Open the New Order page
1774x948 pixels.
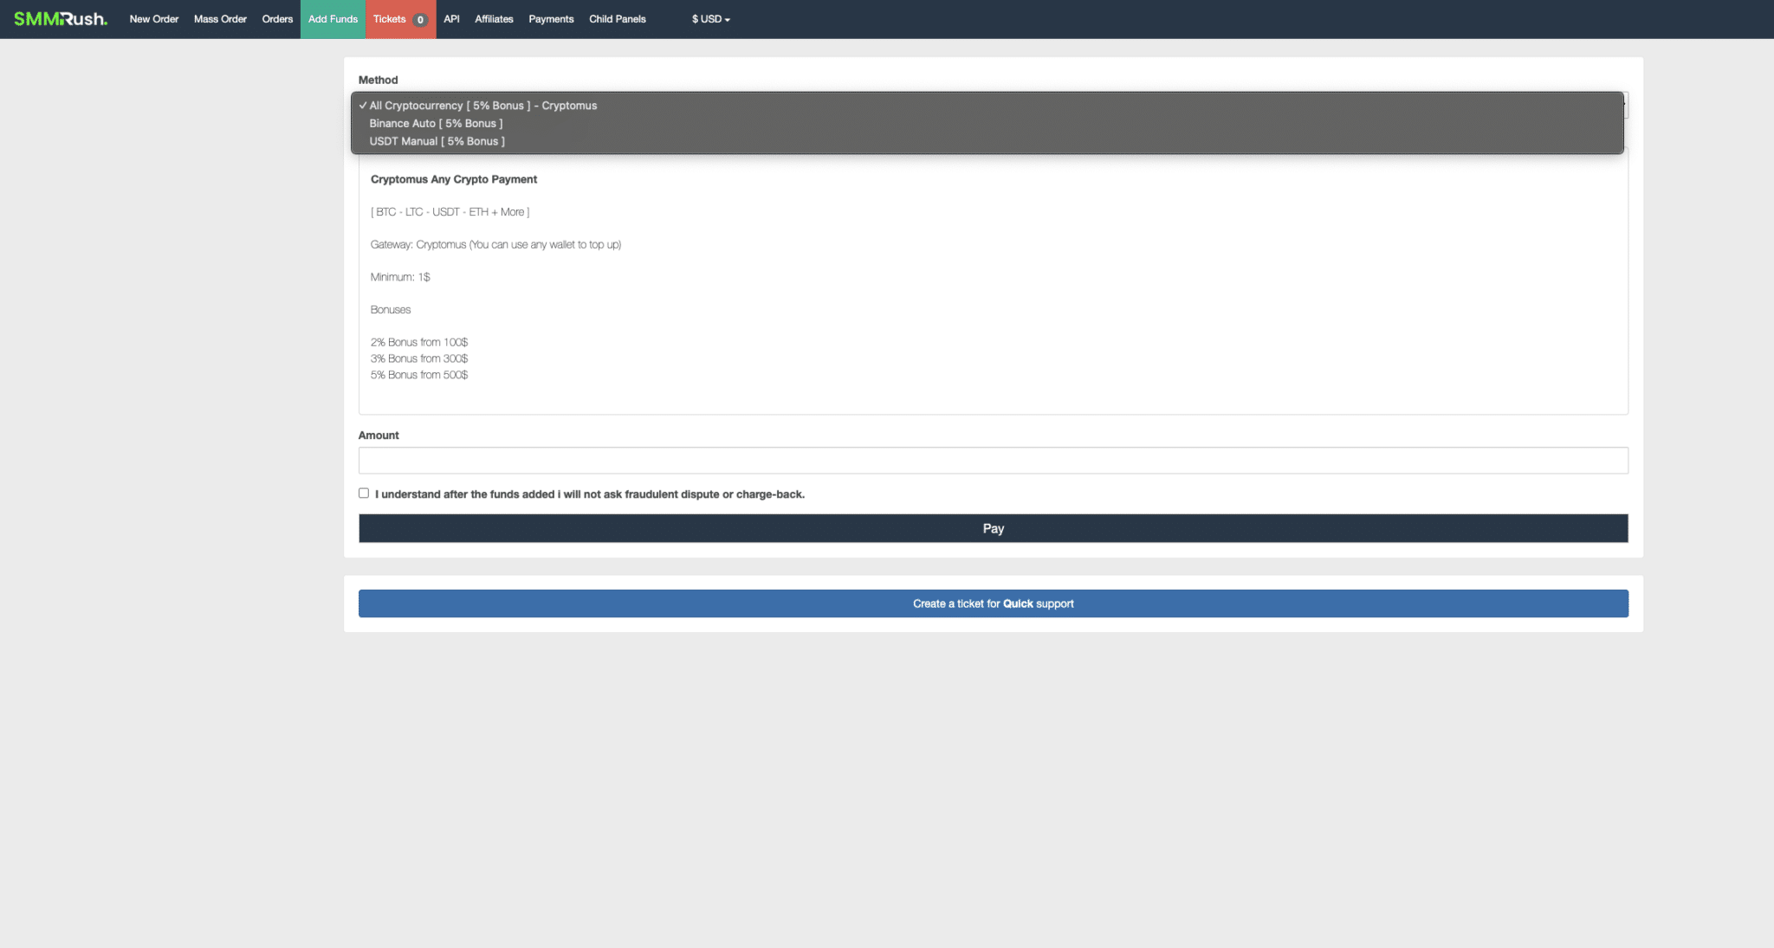(x=154, y=19)
